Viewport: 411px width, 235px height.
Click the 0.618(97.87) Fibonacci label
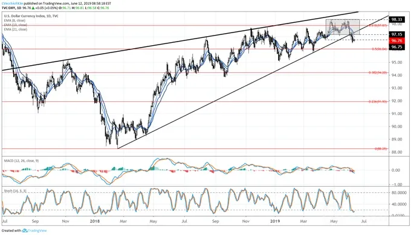point(378,26)
